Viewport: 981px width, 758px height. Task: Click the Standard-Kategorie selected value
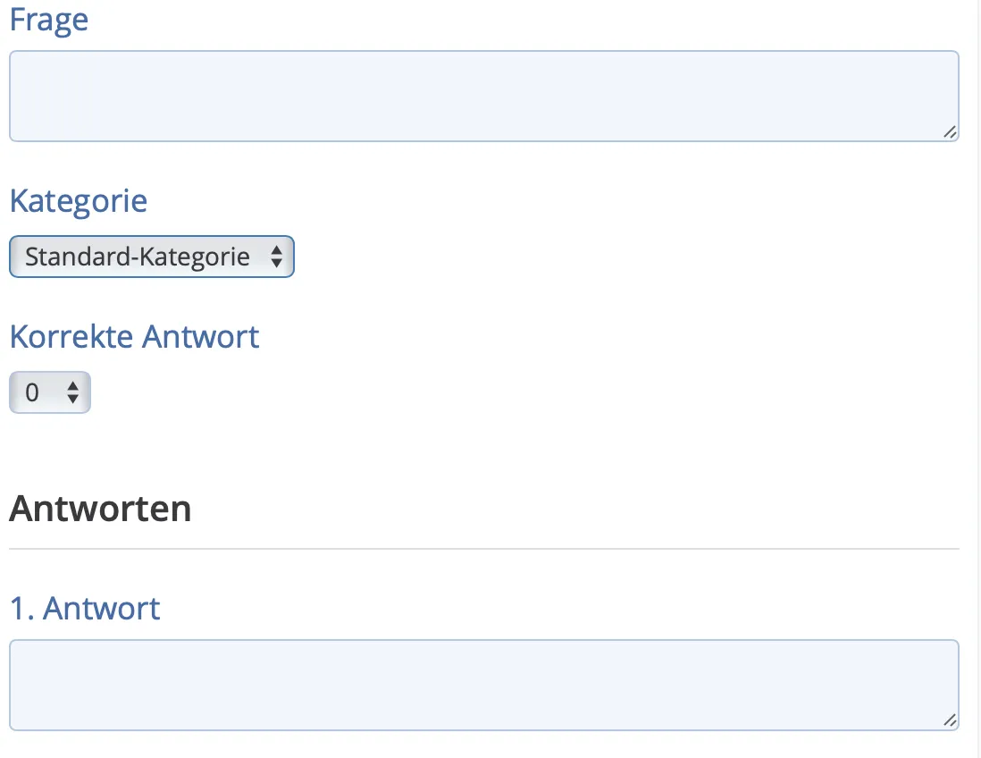pyautogui.click(x=137, y=257)
